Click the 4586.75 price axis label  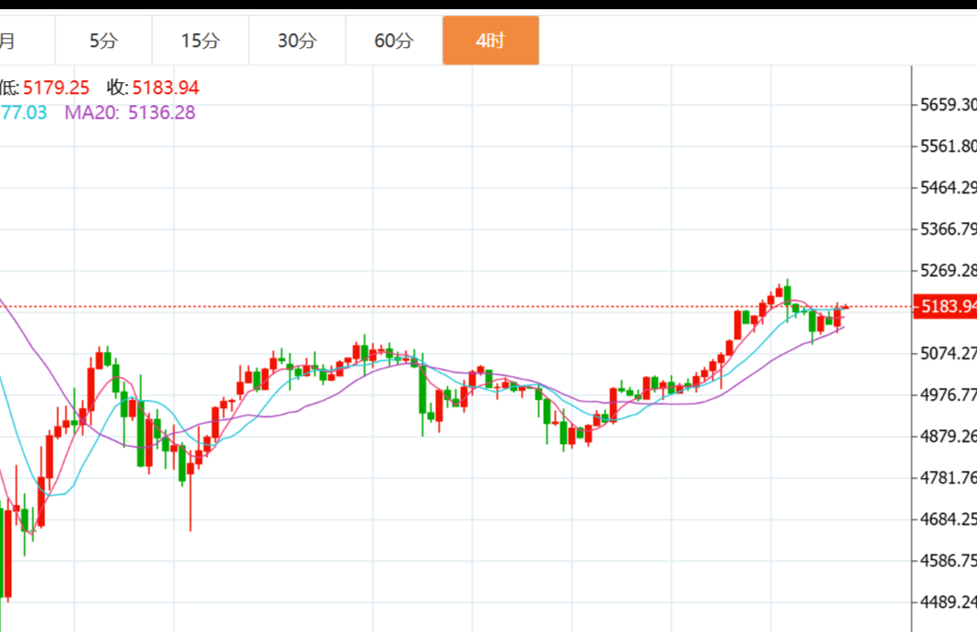pos(948,560)
